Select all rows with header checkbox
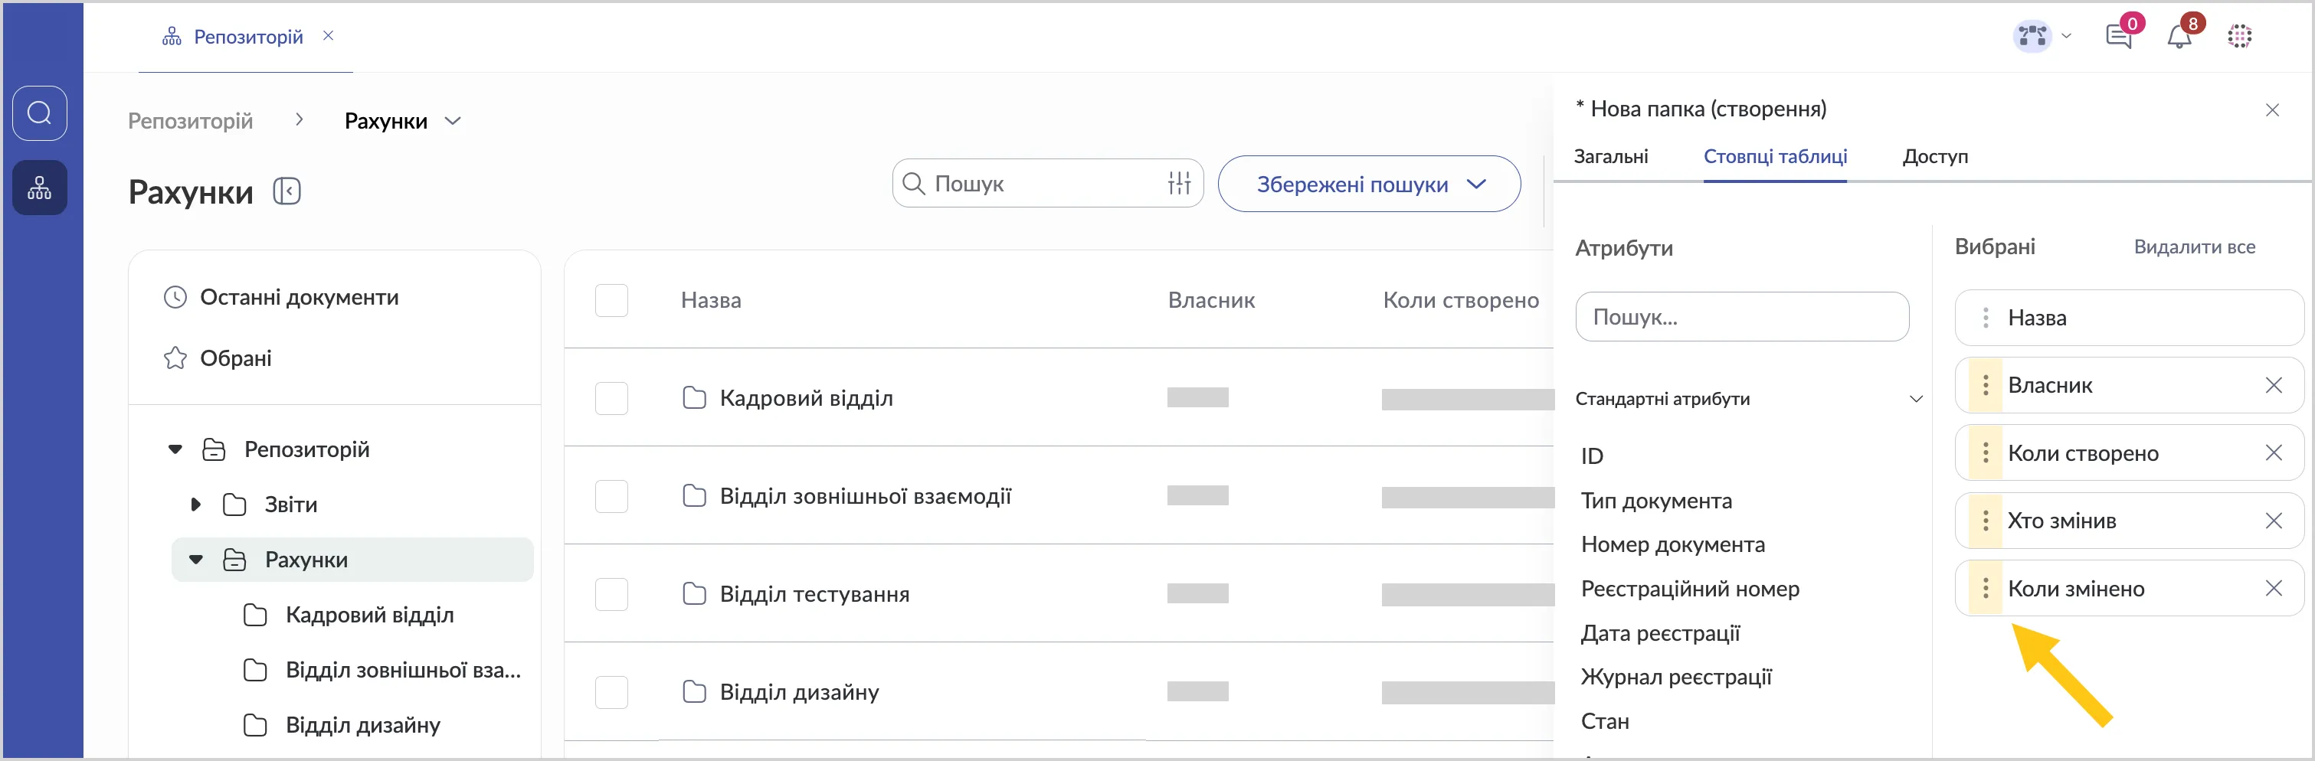The height and width of the screenshot is (761, 2315). click(x=611, y=300)
